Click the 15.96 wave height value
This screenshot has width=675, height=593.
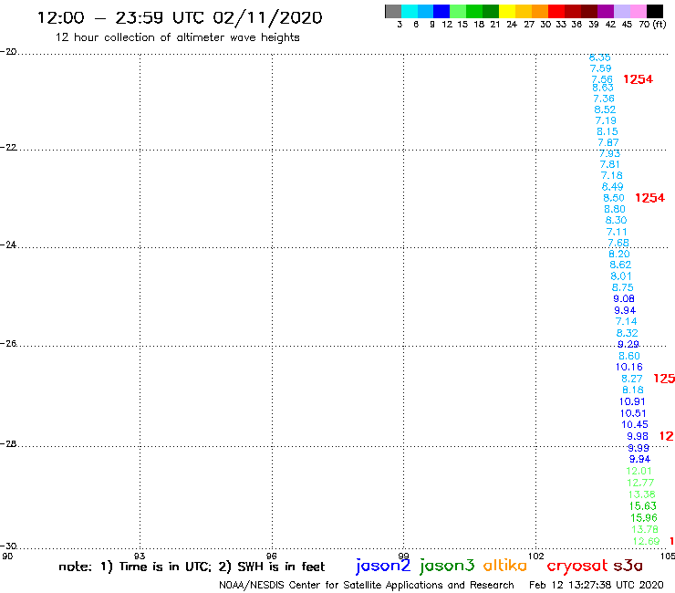coord(644,518)
